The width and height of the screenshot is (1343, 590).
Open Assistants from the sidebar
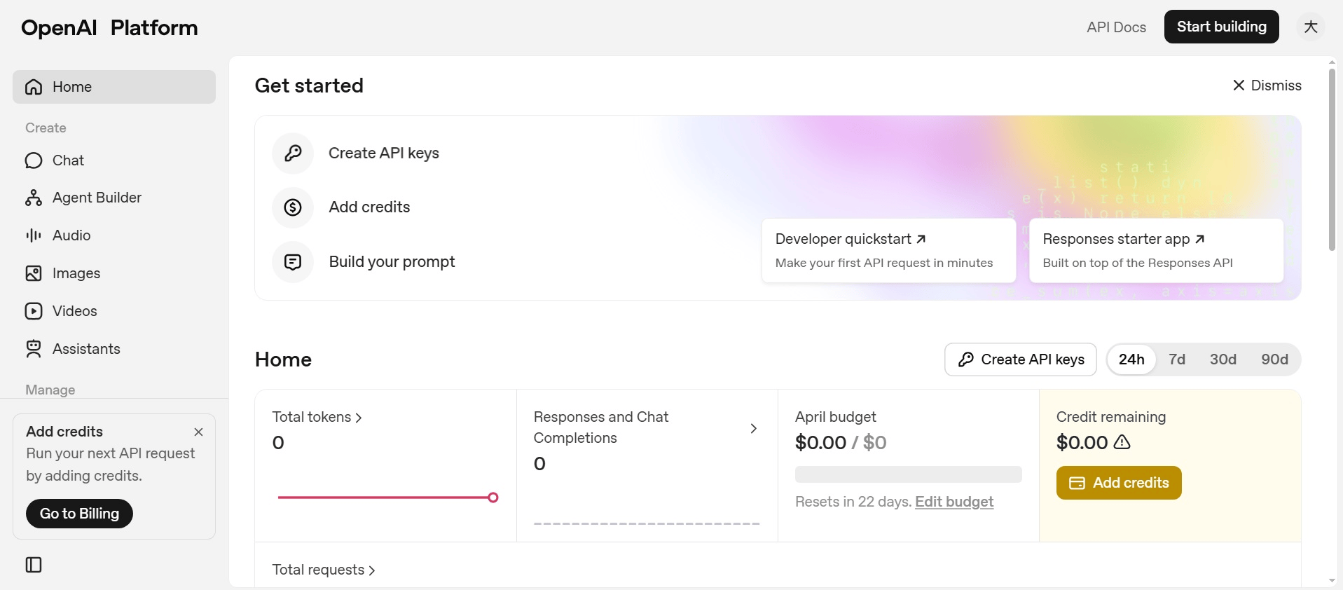click(85, 349)
